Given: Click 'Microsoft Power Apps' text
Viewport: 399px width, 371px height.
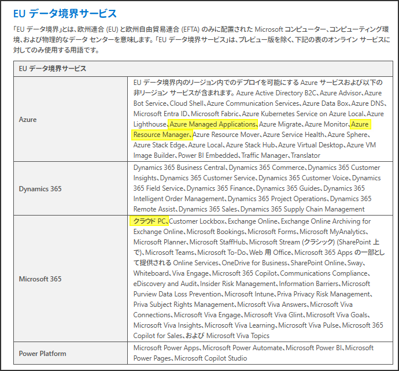Looking at the screenshot, I should [166, 348].
